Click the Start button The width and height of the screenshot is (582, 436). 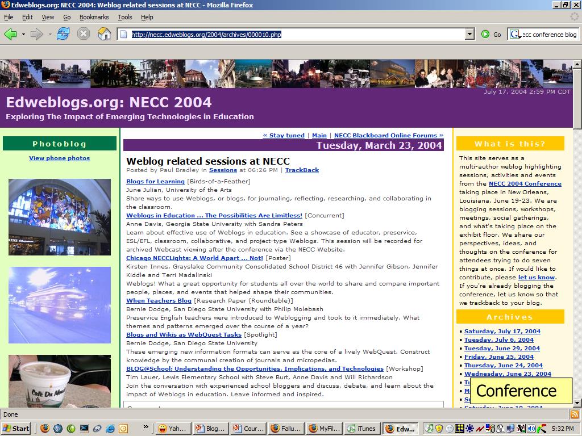(x=16, y=429)
